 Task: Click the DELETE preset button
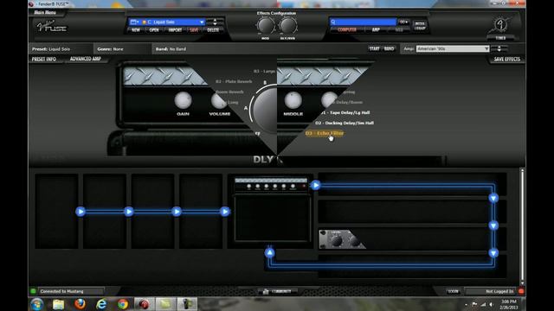click(x=213, y=30)
